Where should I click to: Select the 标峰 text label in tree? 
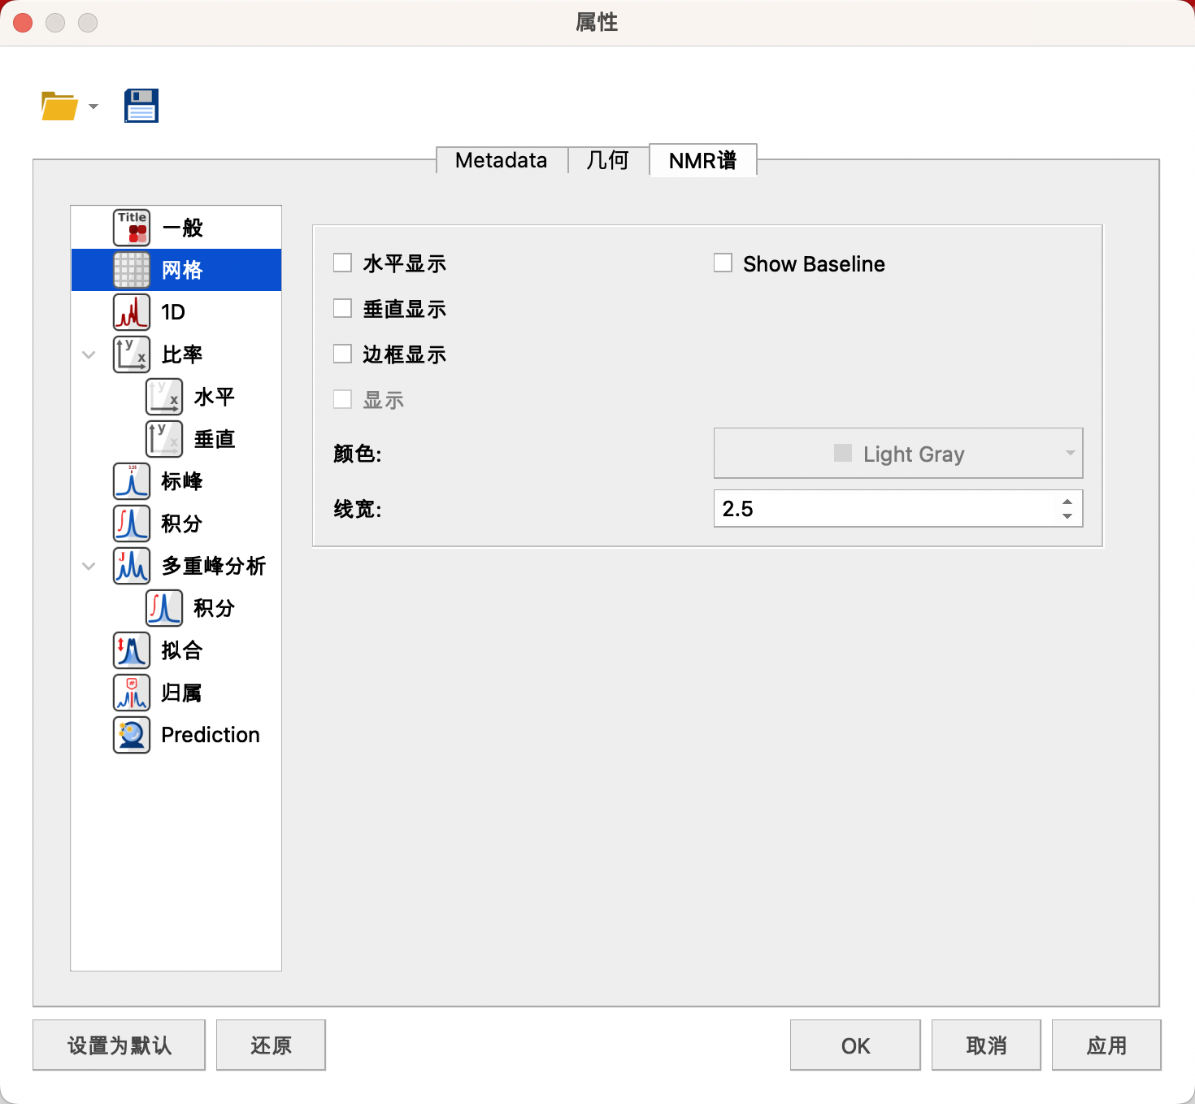[182, 481]
